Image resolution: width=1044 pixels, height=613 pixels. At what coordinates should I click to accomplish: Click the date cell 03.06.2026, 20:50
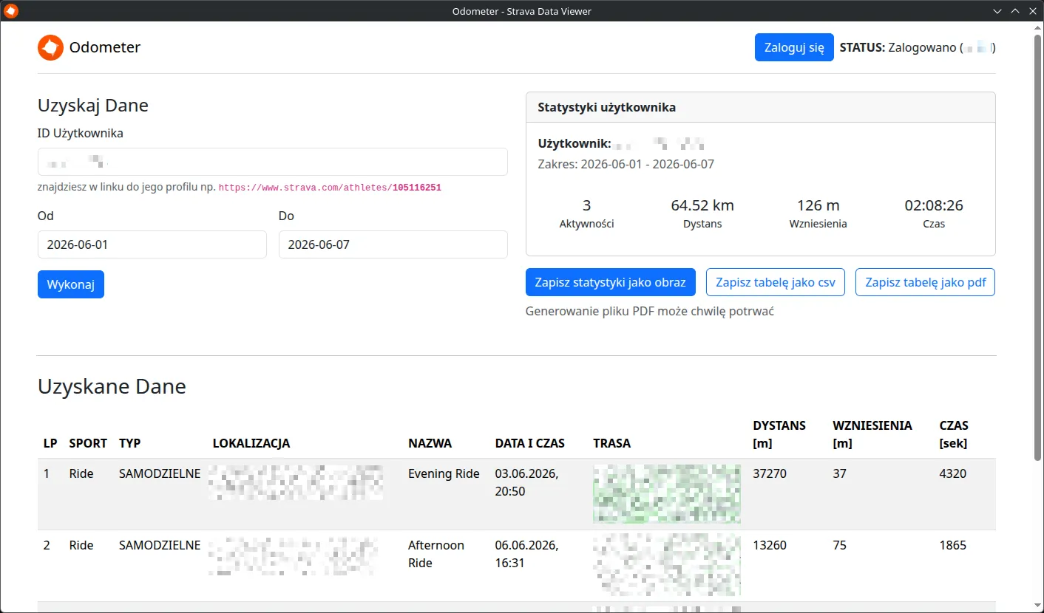click(x=526, y=482)
